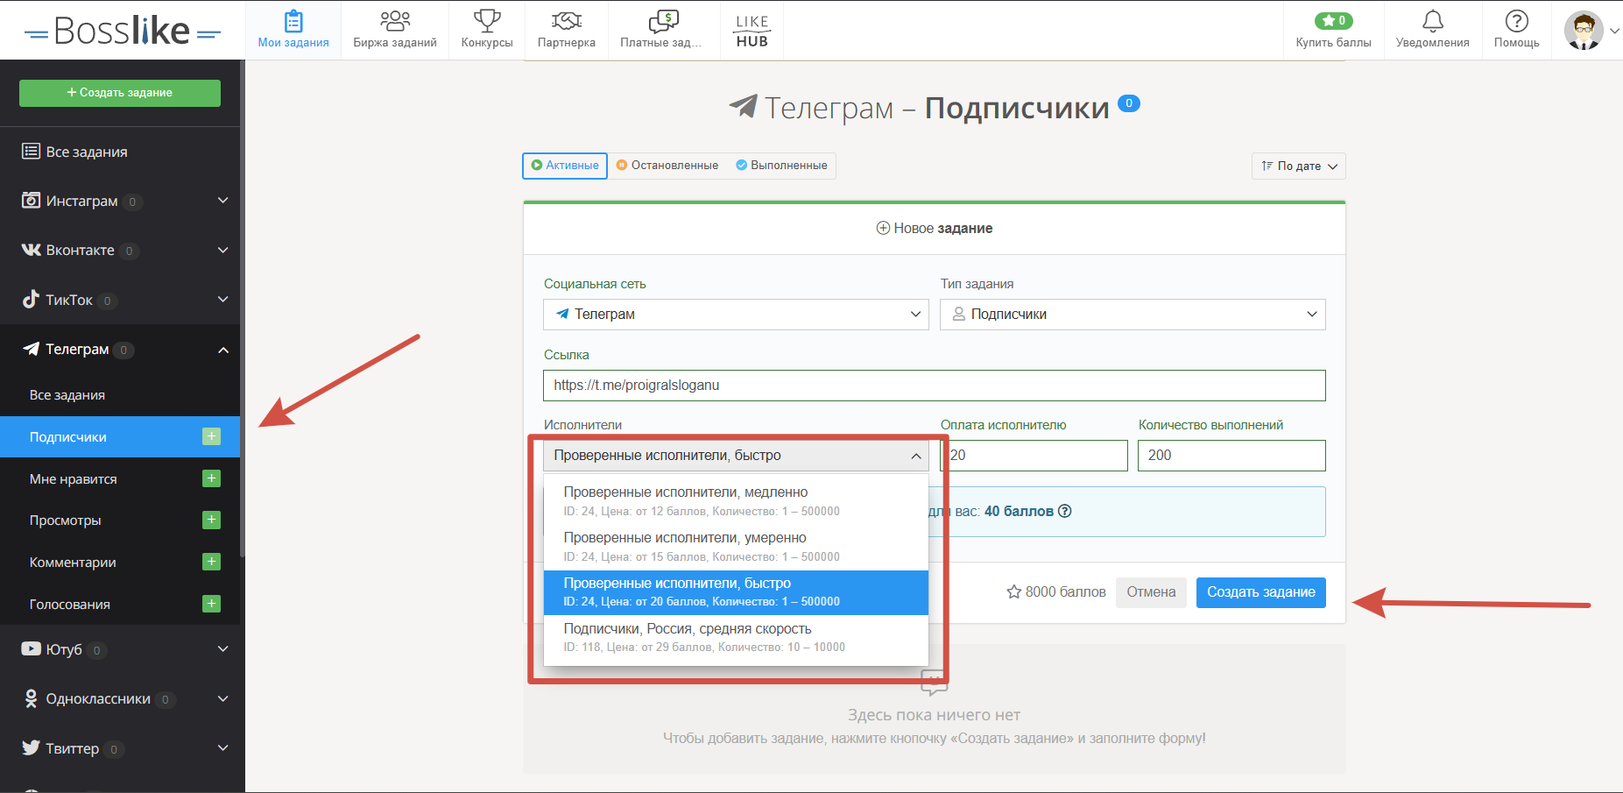The image size is (1623, 793).
Task: Click the Twitter bird icon
Action: [31, 747]
